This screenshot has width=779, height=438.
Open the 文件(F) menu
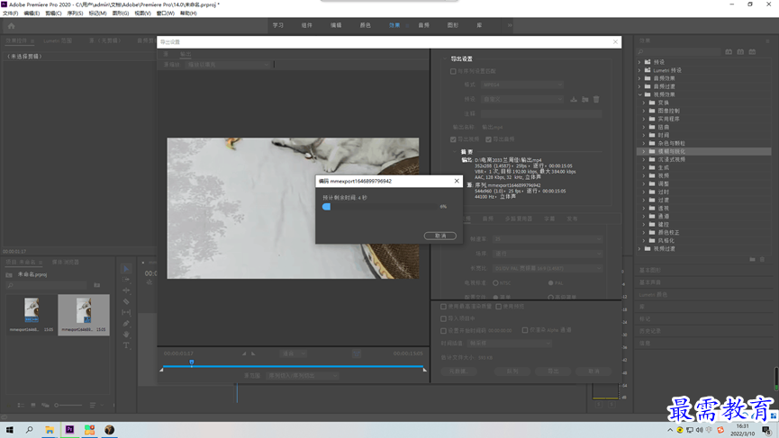pos(11,13)
